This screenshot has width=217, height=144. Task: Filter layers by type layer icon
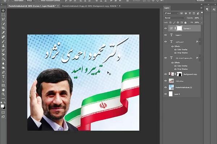coord(190,13)
